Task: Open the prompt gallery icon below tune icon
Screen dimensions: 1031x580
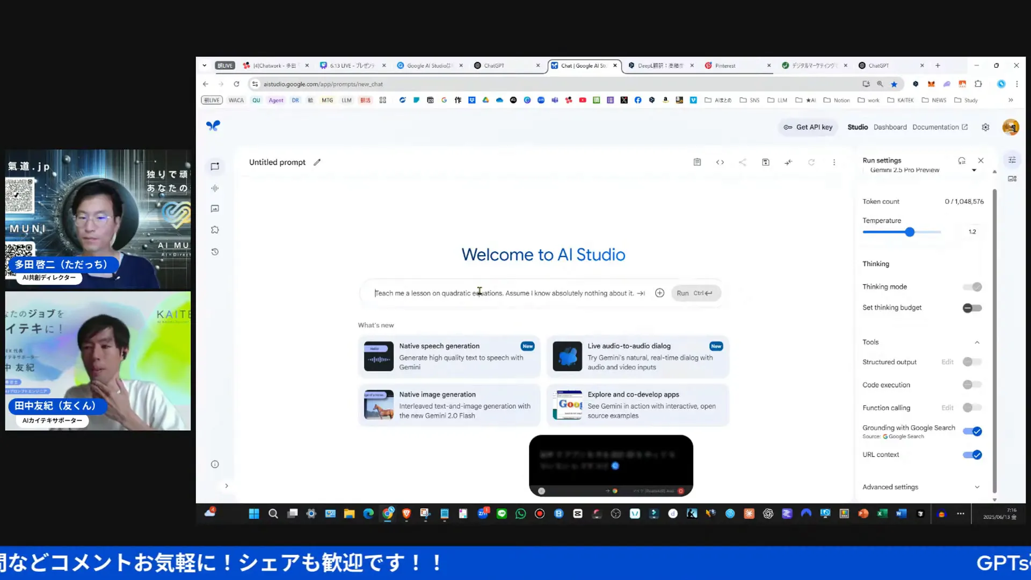Action: pyautogui.click(x=1012, y=179)
